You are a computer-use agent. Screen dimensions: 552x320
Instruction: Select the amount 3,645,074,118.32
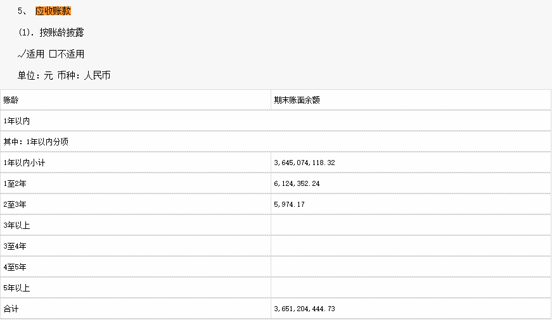pyautogui.click(x=304, y=163)
